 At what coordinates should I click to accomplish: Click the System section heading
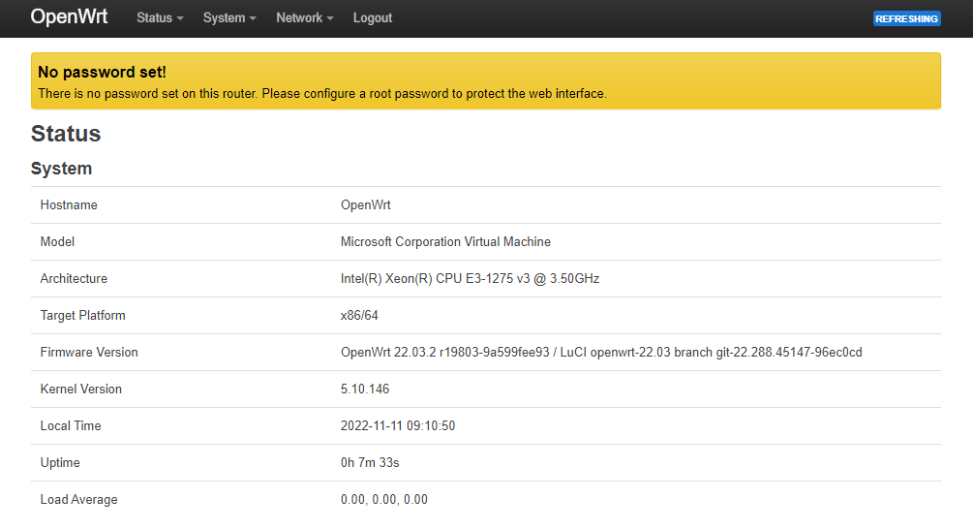(x=62, y=169)
